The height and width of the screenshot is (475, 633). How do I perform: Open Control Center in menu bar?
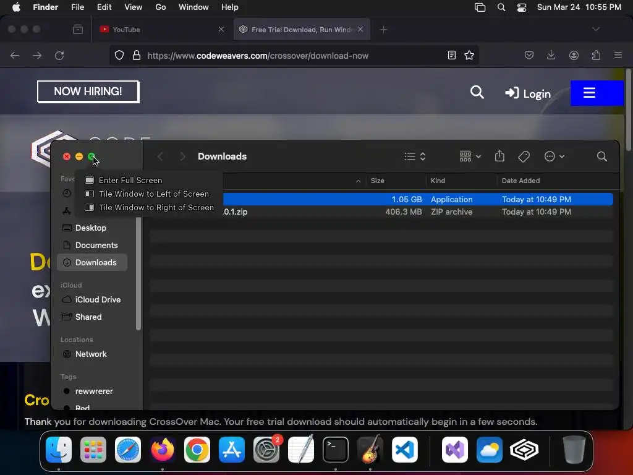point(522,7)
